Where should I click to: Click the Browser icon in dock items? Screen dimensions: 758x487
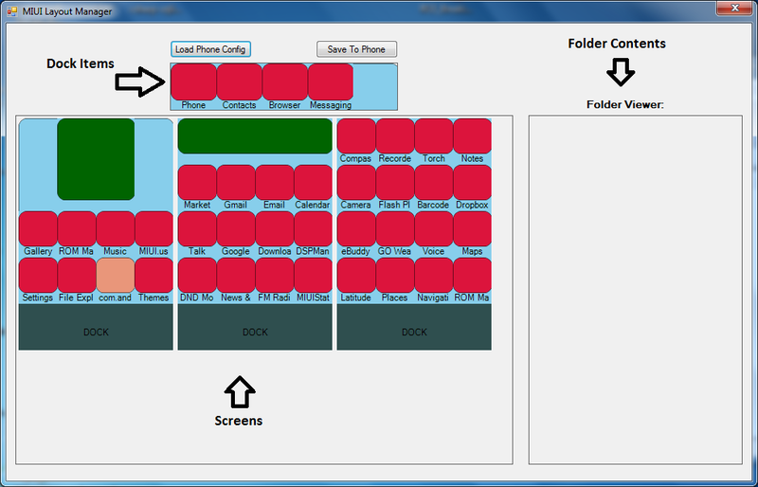point(284,81)
